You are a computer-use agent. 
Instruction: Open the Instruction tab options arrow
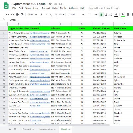point(55,129)
